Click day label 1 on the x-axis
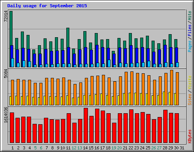Screen dimensions: 194x152 13,148
